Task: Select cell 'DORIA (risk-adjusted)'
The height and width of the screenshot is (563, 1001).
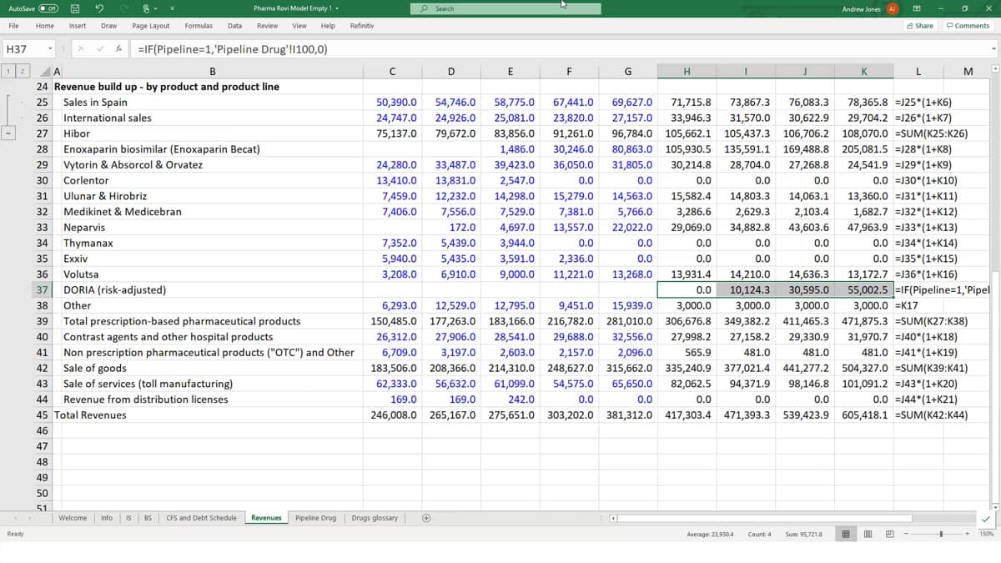Action: [208, 290]
